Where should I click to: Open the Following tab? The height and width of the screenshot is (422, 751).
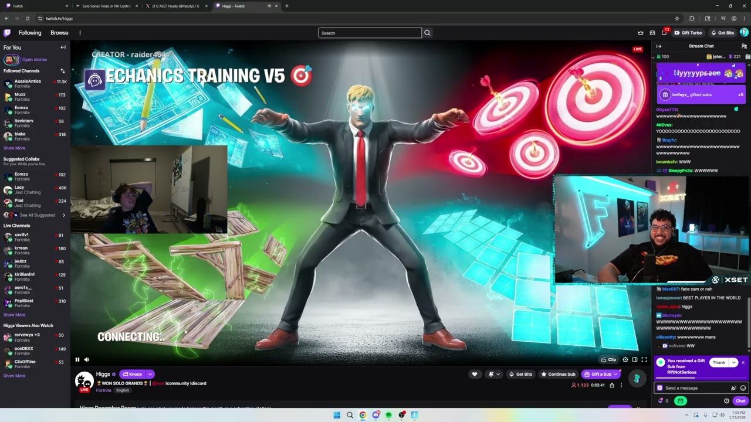click(30, 33)
